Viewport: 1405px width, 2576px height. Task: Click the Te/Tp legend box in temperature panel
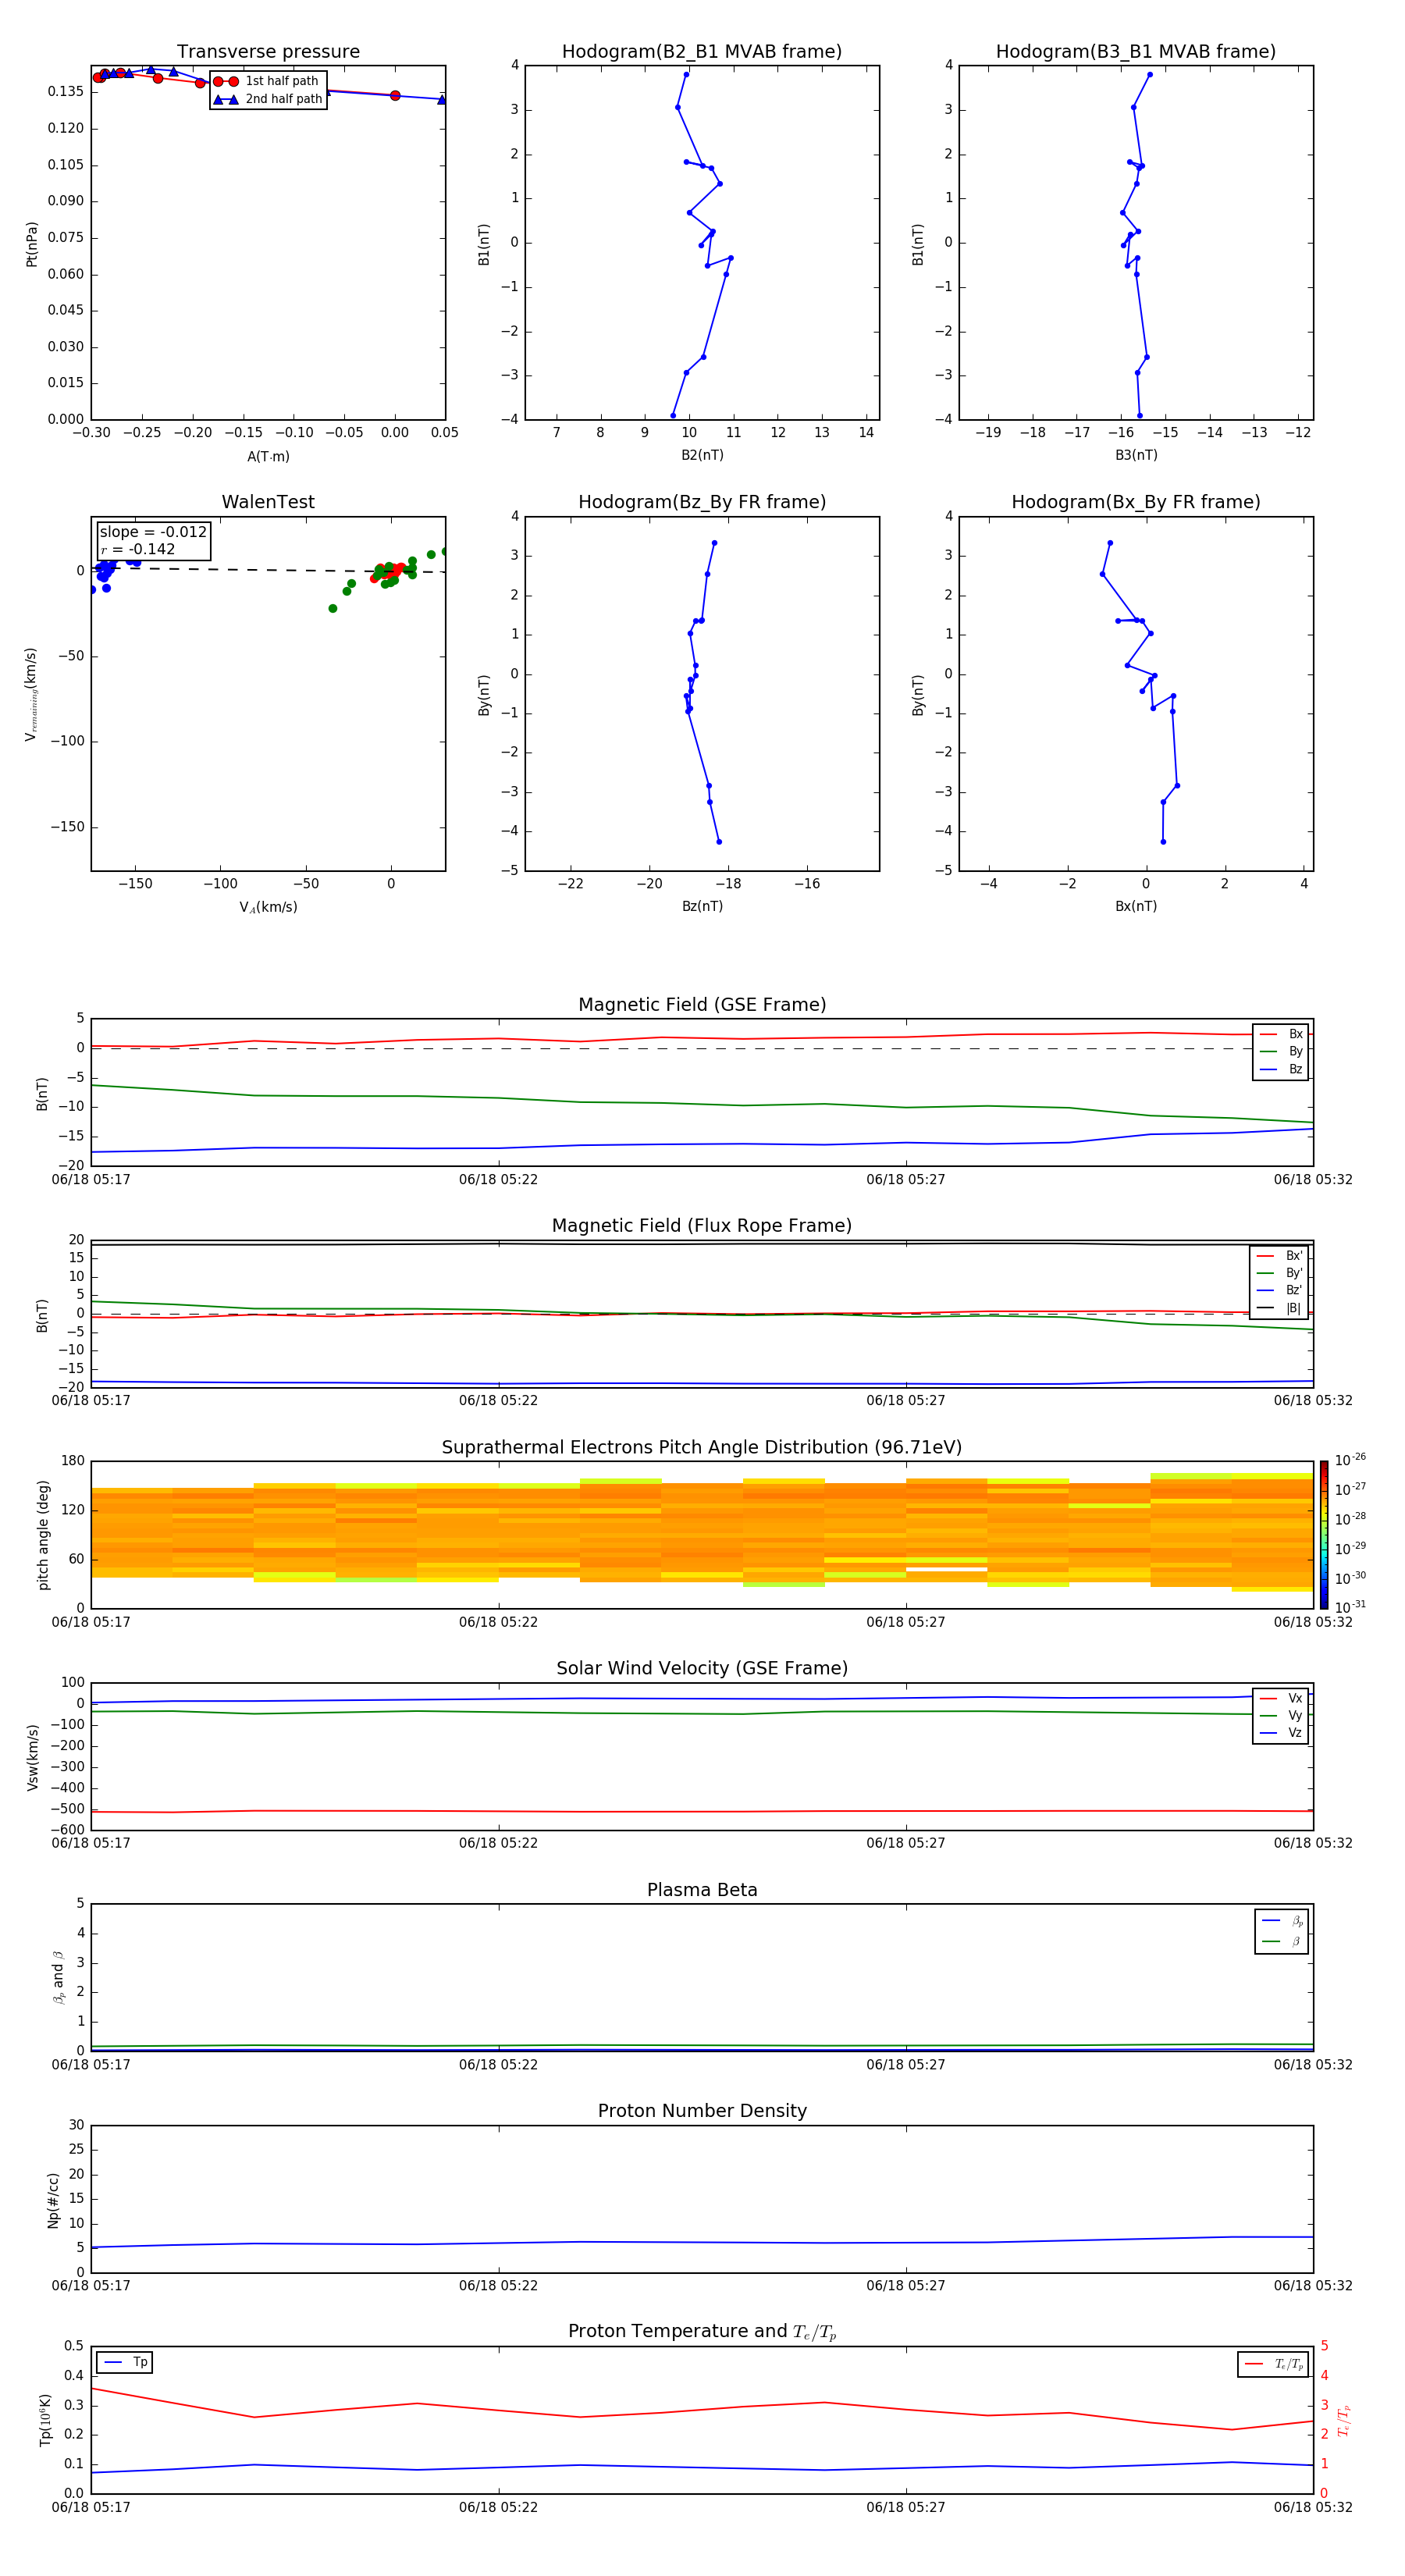(x=1273, y=2364)
